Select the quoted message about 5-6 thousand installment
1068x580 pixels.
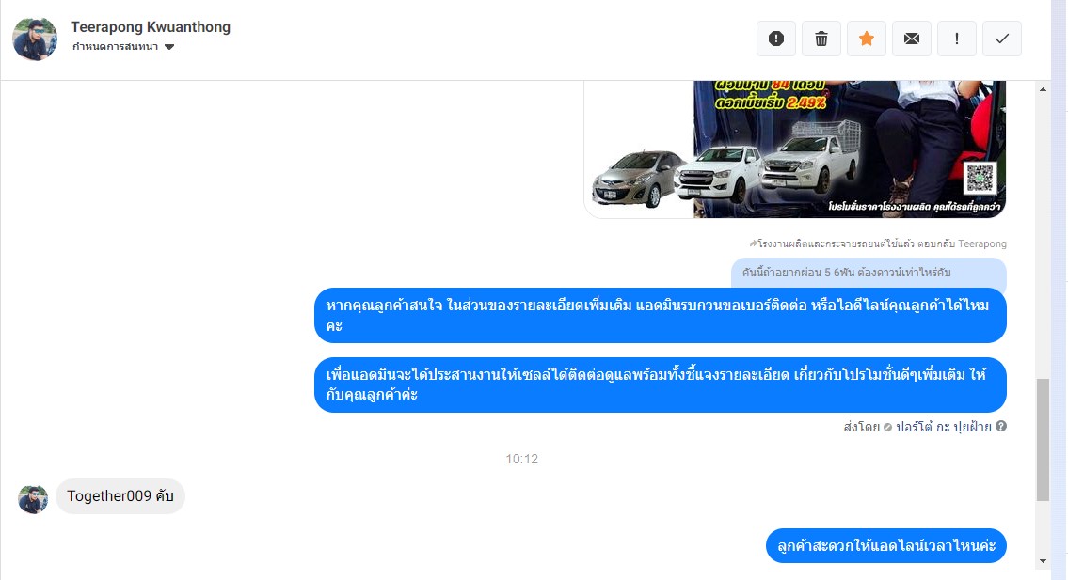pyautogui.click(x=869, y=273)
